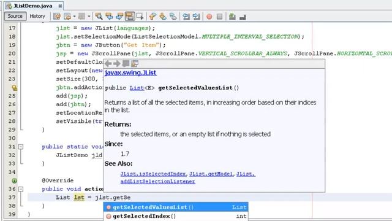Comment the selected code

[232, 17]
